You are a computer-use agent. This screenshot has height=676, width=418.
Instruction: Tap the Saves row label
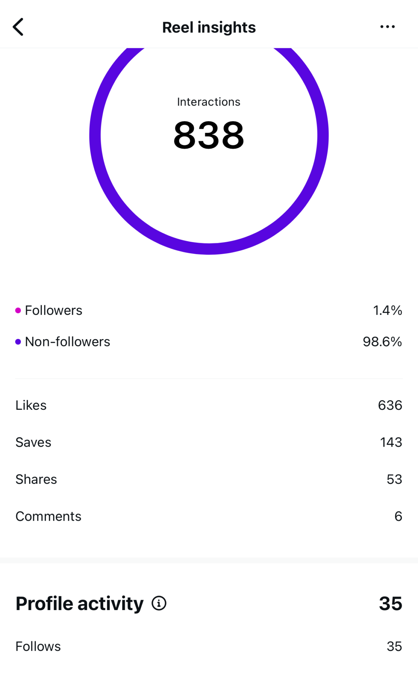(33, 442)
